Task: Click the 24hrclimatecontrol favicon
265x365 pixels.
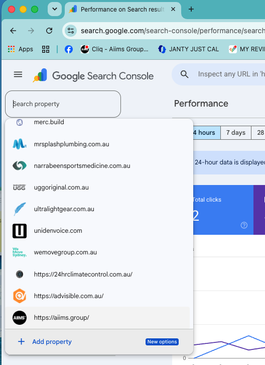Action: point(20,274)
